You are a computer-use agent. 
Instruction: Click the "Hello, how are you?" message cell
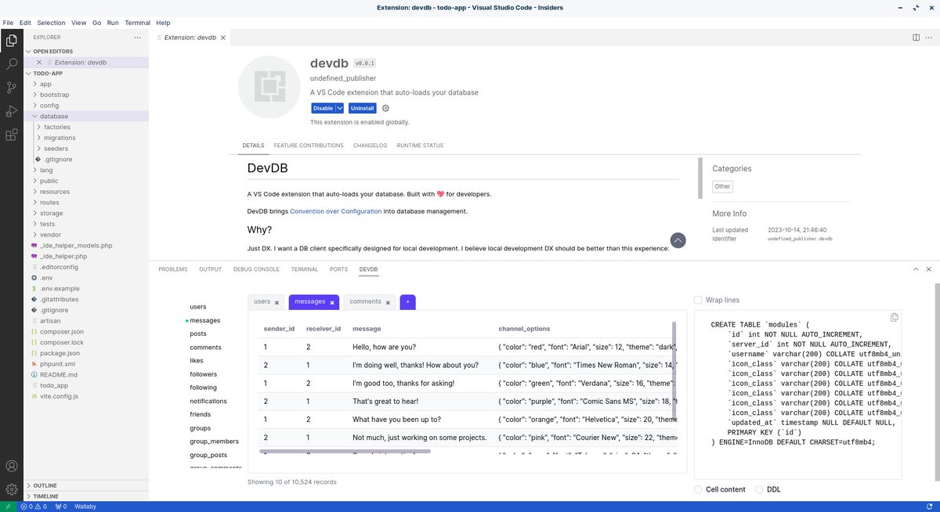click(x=384, y=347)
